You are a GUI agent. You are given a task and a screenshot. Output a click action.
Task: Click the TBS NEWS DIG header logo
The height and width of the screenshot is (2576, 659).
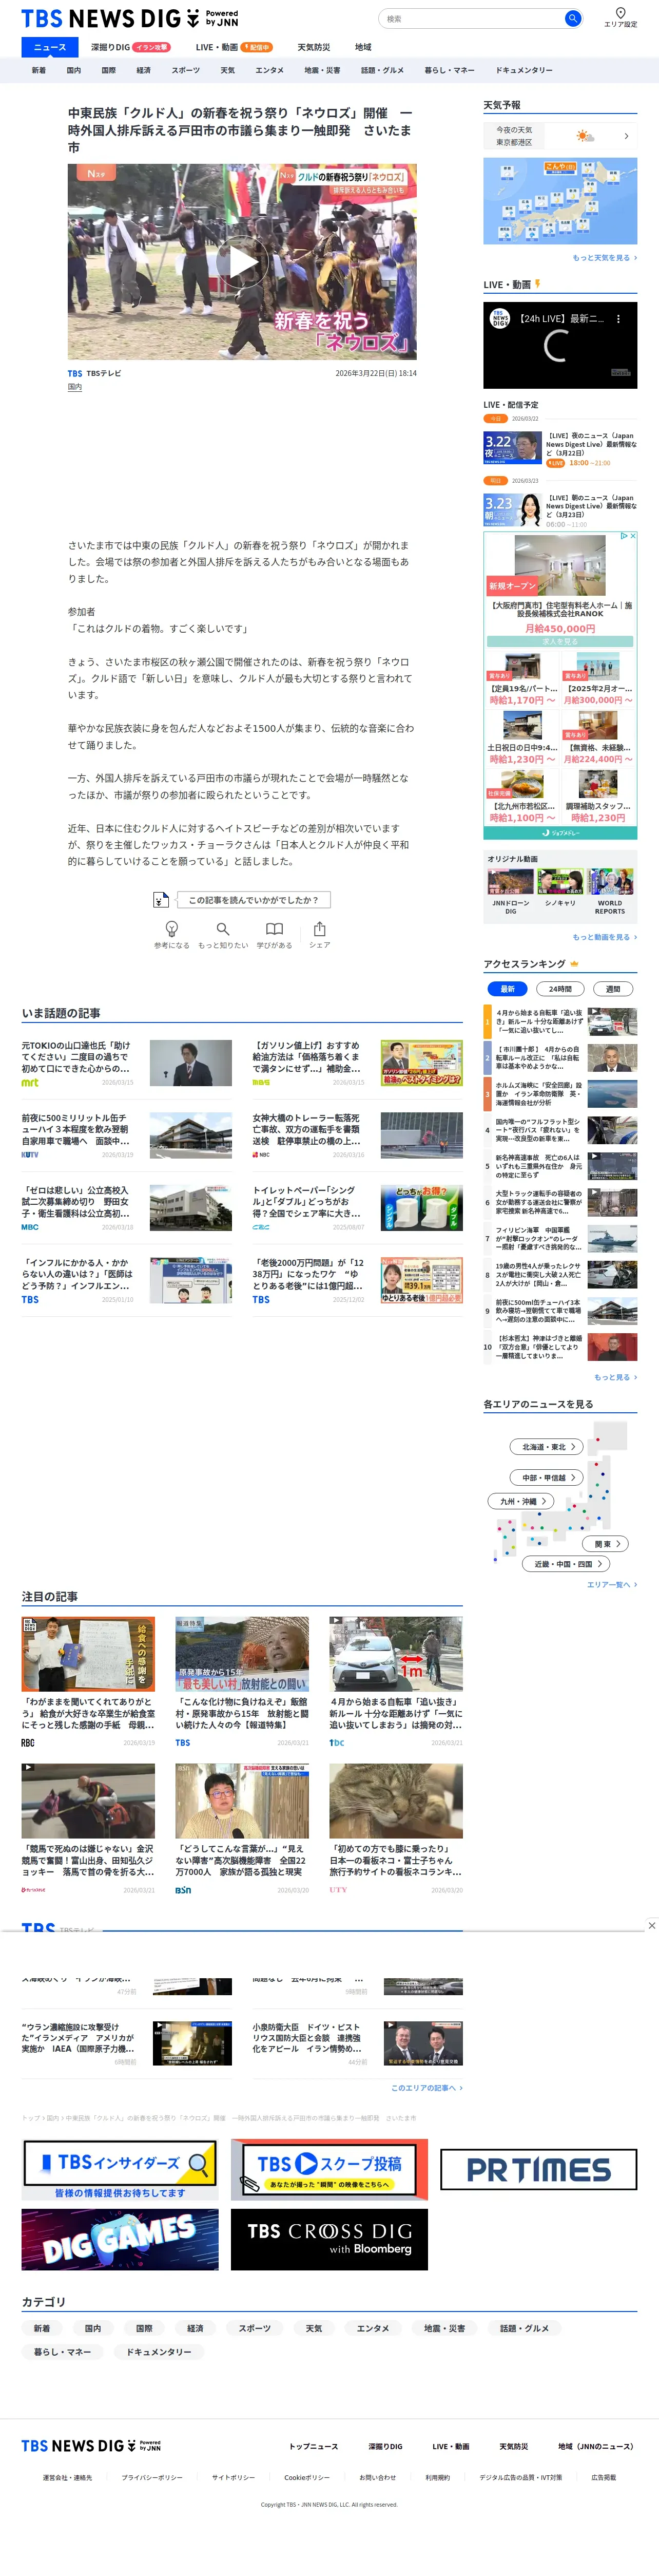click(130, 19)
